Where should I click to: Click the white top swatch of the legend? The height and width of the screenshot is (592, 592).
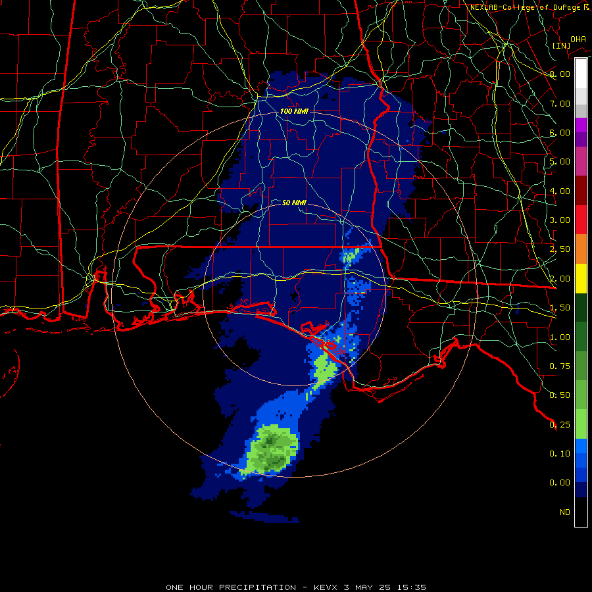[581, 73]
